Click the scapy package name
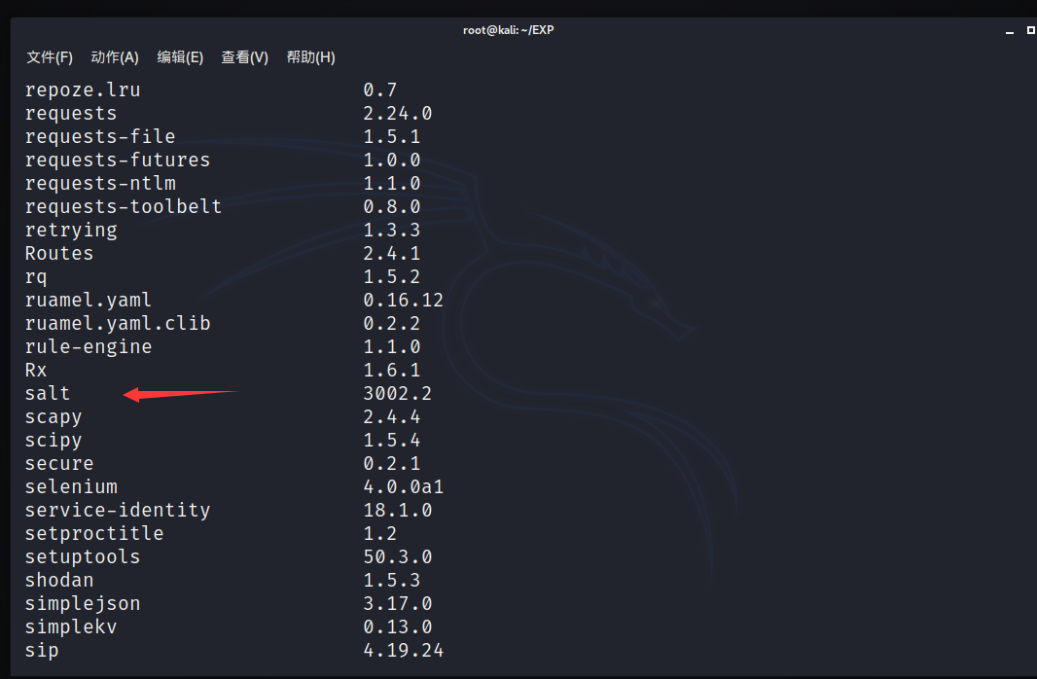Image resolution: width=1037 pixels, height=679 pixels. pos(54,417)
